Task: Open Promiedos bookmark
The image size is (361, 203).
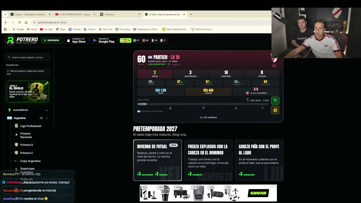Action: [x=123, y=29]
